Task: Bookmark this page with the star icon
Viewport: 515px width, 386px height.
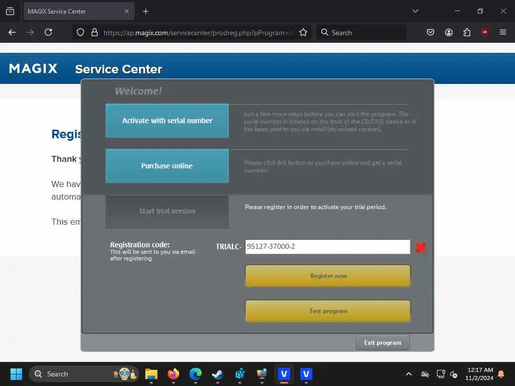Action: 303,32
